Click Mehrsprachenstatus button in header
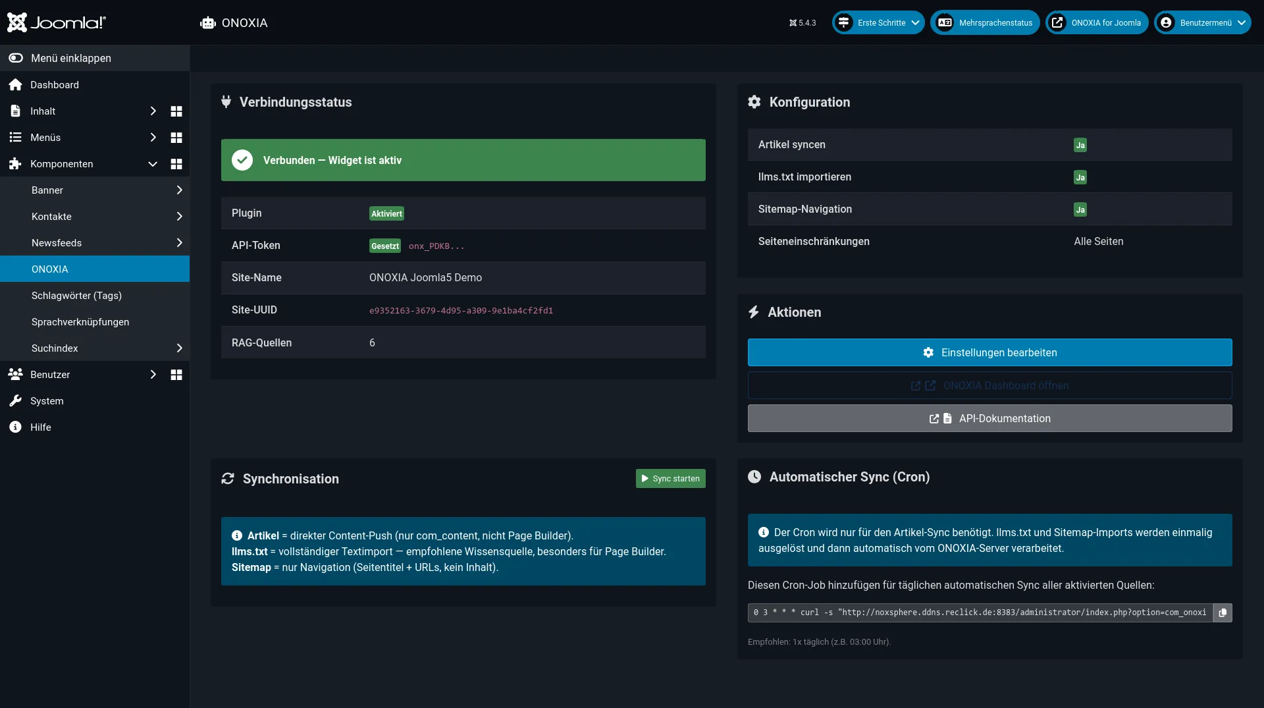This screenshot has width=1264, height=708. [x=985, y=23]
